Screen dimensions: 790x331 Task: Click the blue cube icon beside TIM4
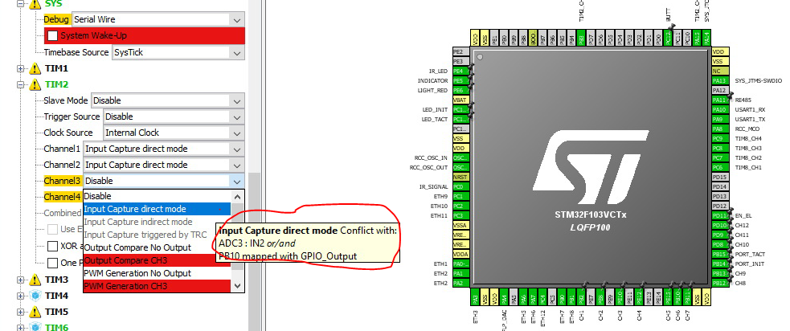coord(35,296)
